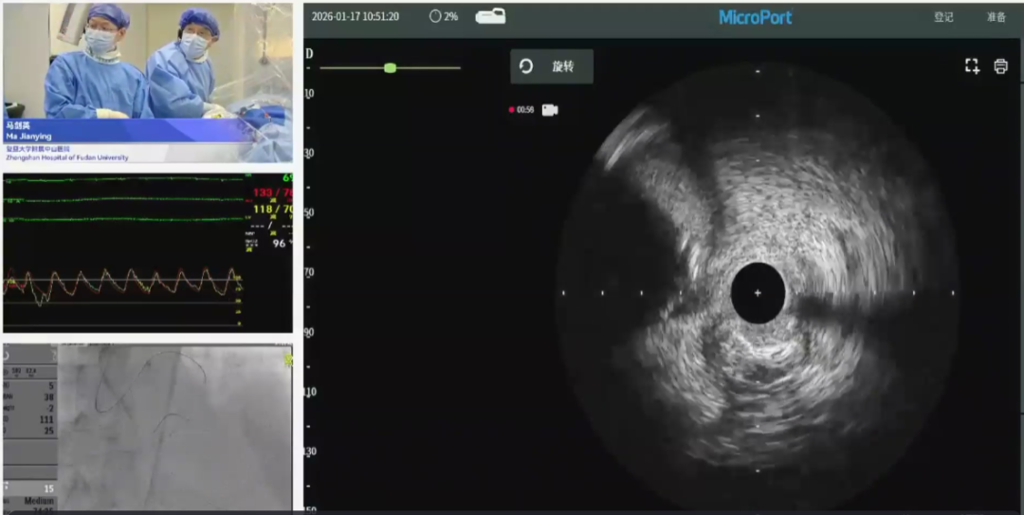Click the MicroPort logo

[x=755, y=17]
